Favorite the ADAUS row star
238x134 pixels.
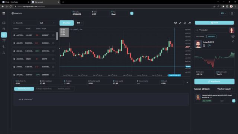14,51
